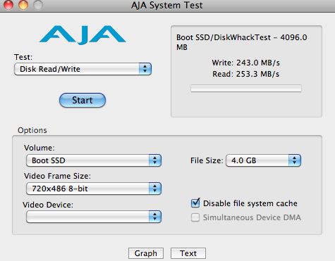The image size is (335, 261).
Task: Click the Volume dropdown blue arrow stepper
Action: tap(155, 160)
